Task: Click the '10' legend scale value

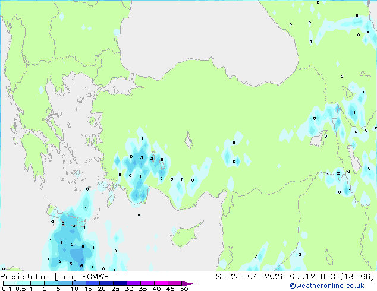Action: [74, 289]
